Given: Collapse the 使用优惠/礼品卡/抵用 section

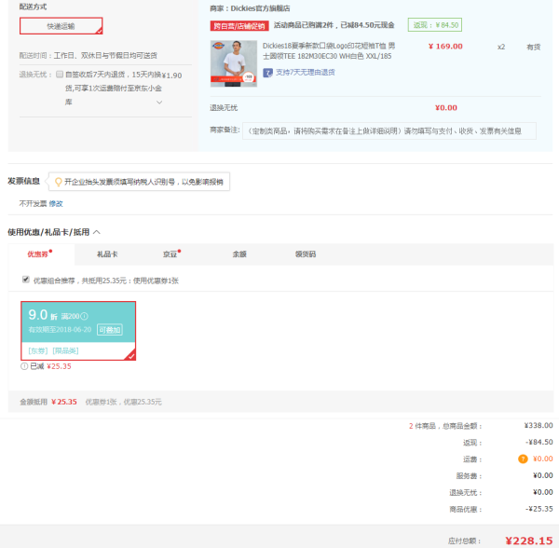Looking at the screenshot, I should [97, 232].
